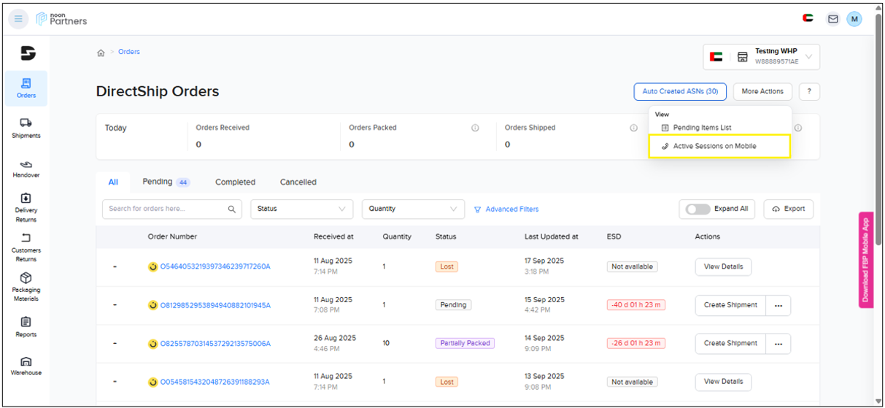Open the Quantity filter dropdown
This screenshot has height=408, width=885.
coord(413,209)
